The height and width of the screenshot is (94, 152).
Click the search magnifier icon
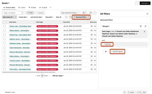(23, 13)
